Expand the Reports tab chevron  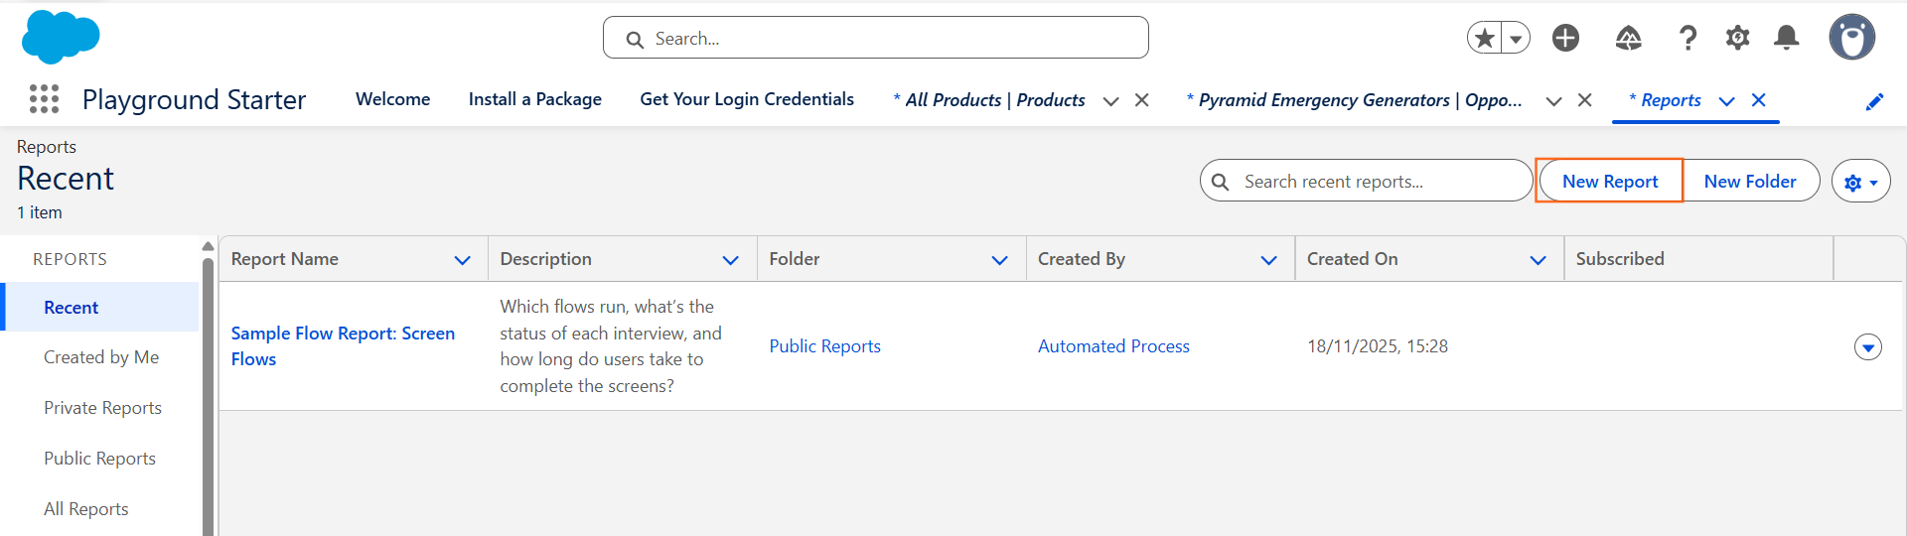coord(1727,101)
